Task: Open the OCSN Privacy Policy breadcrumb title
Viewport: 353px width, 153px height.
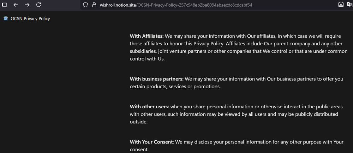Action: (x=30, y=19)
